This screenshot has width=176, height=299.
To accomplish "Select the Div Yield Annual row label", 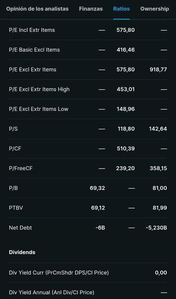I will (x=52, y=292).
